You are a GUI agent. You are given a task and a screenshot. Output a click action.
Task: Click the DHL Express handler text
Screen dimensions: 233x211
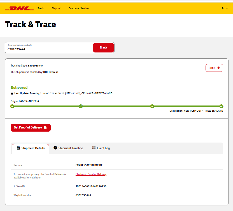(x=51, y=72)
